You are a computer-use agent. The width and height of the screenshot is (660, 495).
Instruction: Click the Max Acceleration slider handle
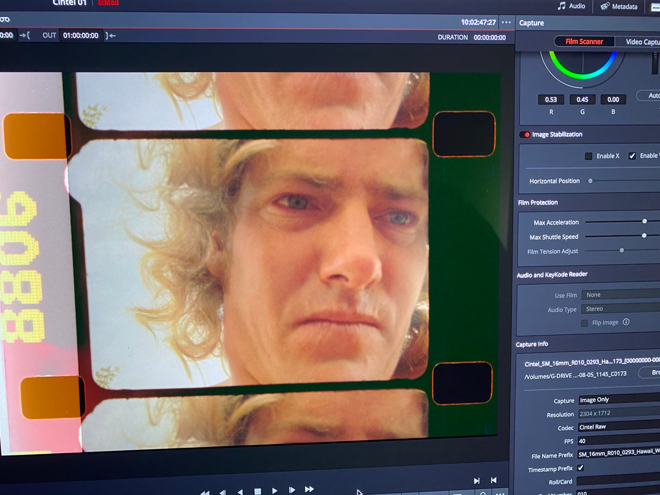(x=645, y=221)
